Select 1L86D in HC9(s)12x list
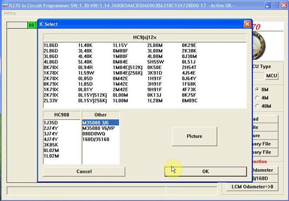 pyautogui.click(x=51, y=45)
